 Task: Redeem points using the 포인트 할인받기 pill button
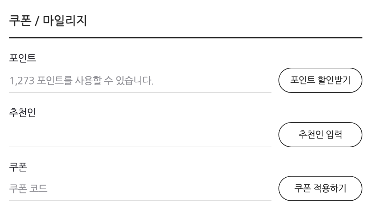(x=320, y=80)
